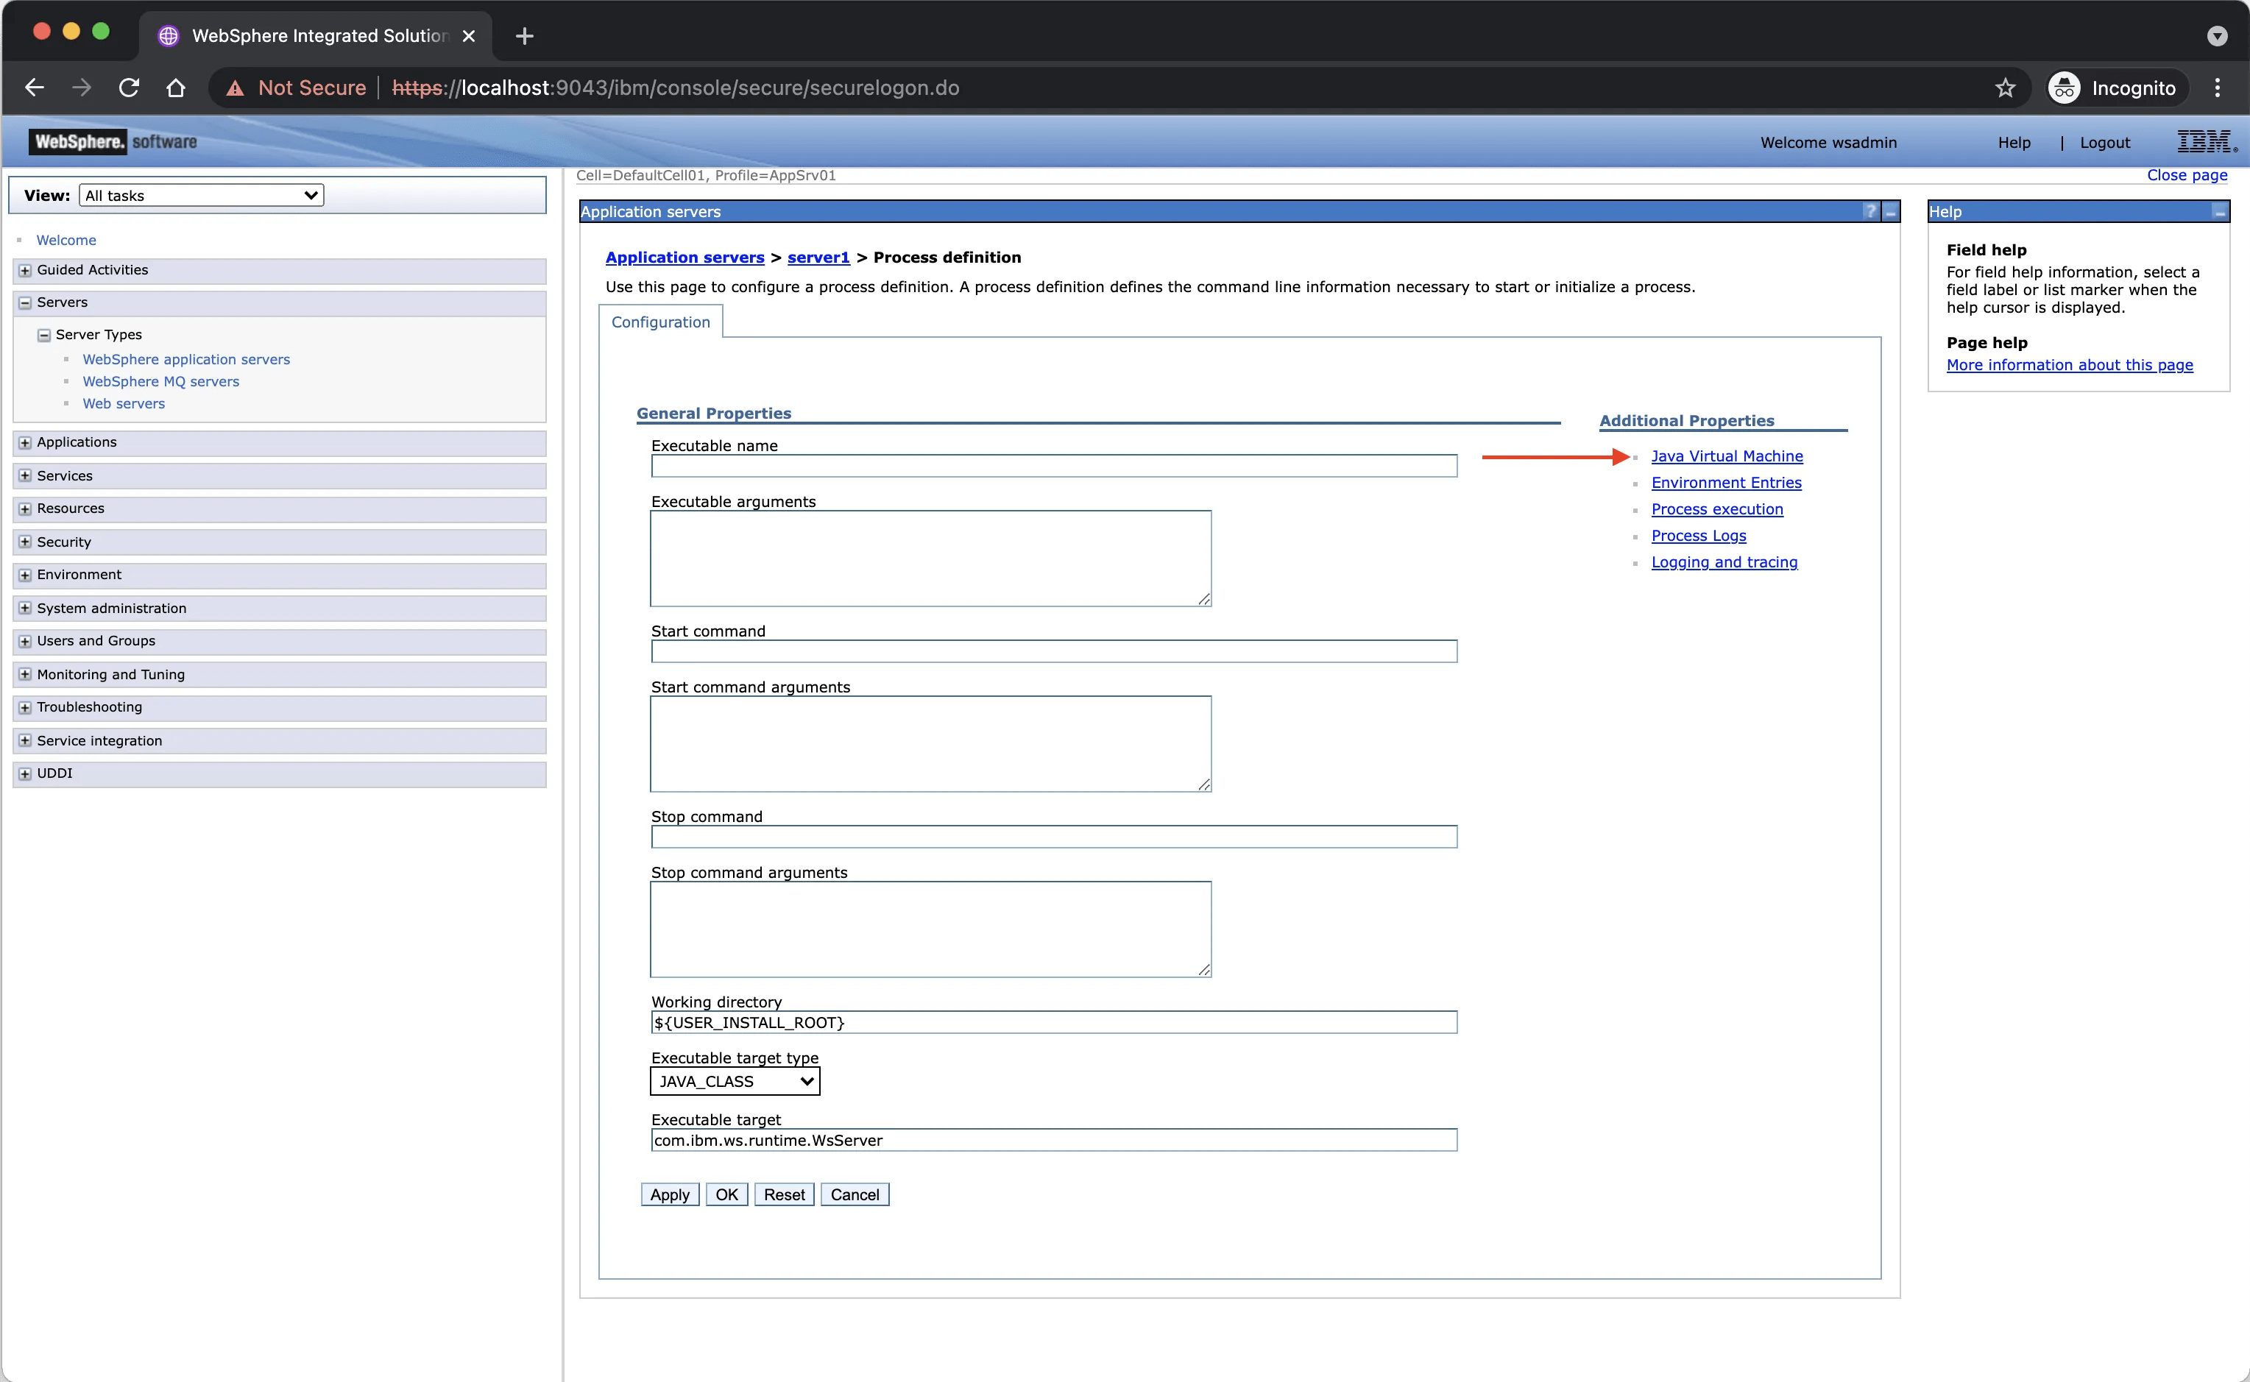Expand the Service integration section
This screenshot has width=2250, height=1382.
[25, 741]
